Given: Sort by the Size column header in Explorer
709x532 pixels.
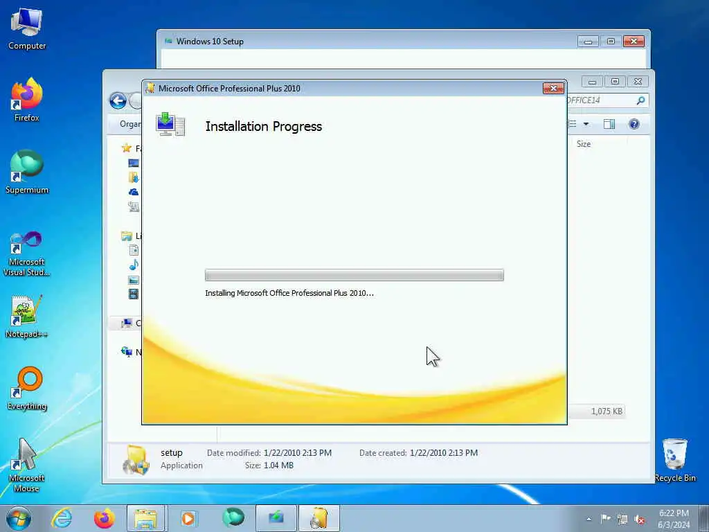Looking at the screenshot, I should click(x=584, y=144).
